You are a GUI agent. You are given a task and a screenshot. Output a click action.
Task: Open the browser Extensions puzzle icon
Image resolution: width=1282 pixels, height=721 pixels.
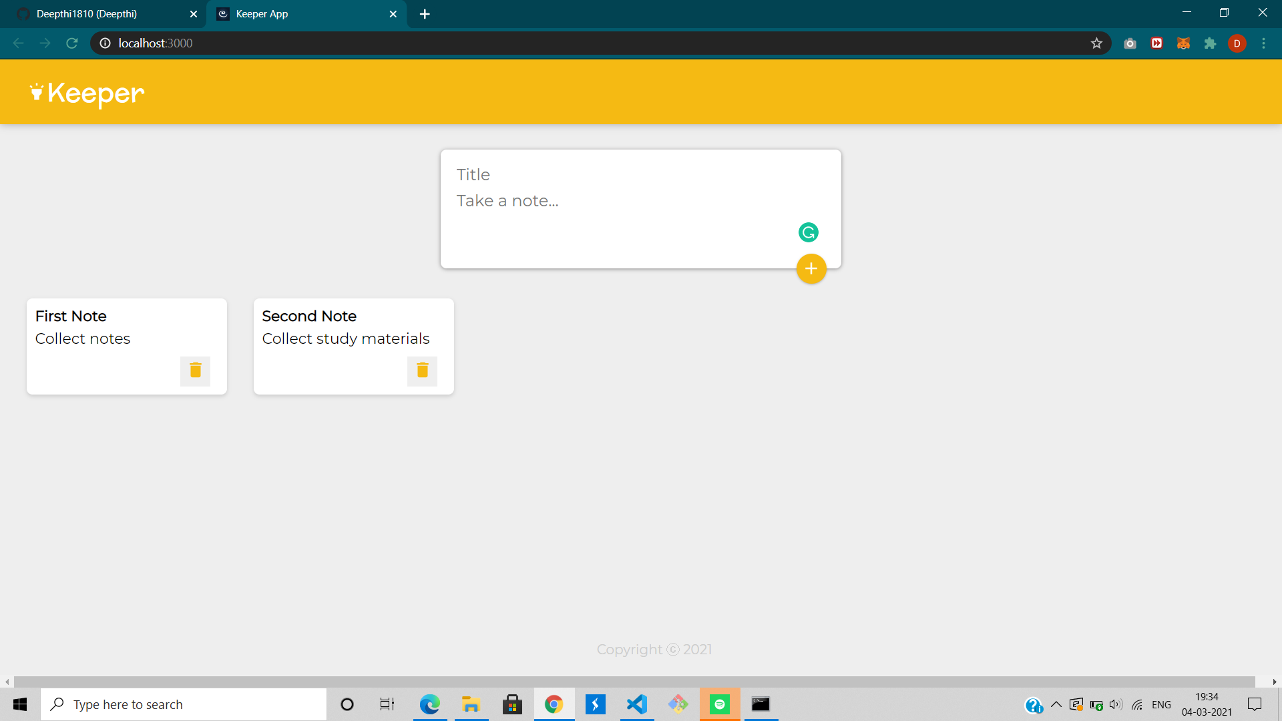pyautogui.click(x=1210, y=43)
